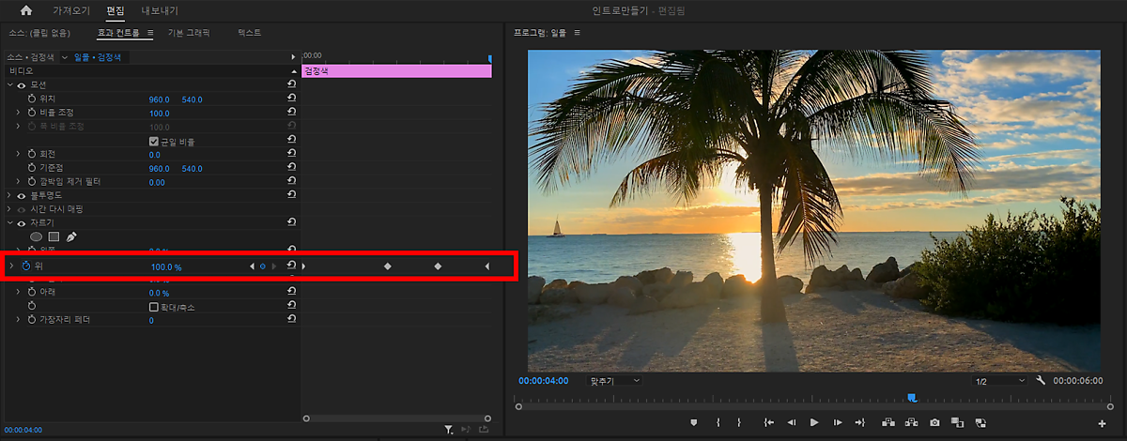Open the button editor plus icon
Screen dimensions: 1127x441
coord(1102,424)
